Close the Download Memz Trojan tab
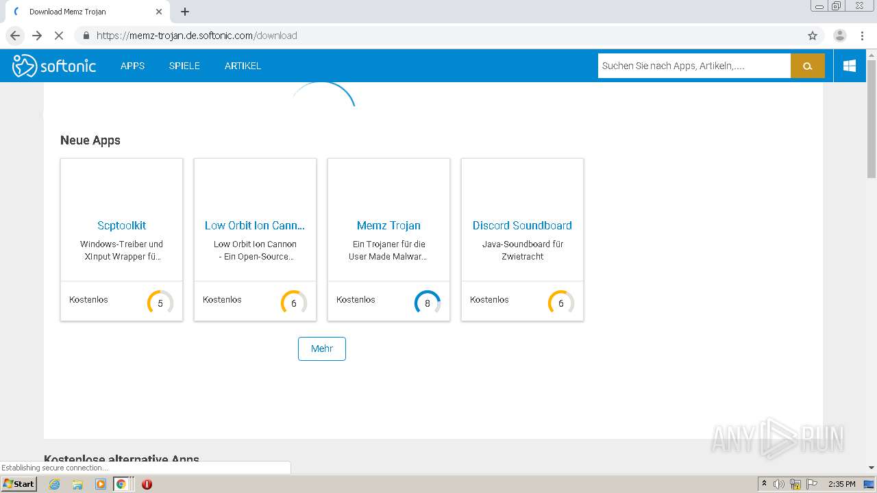 point(159,12)
